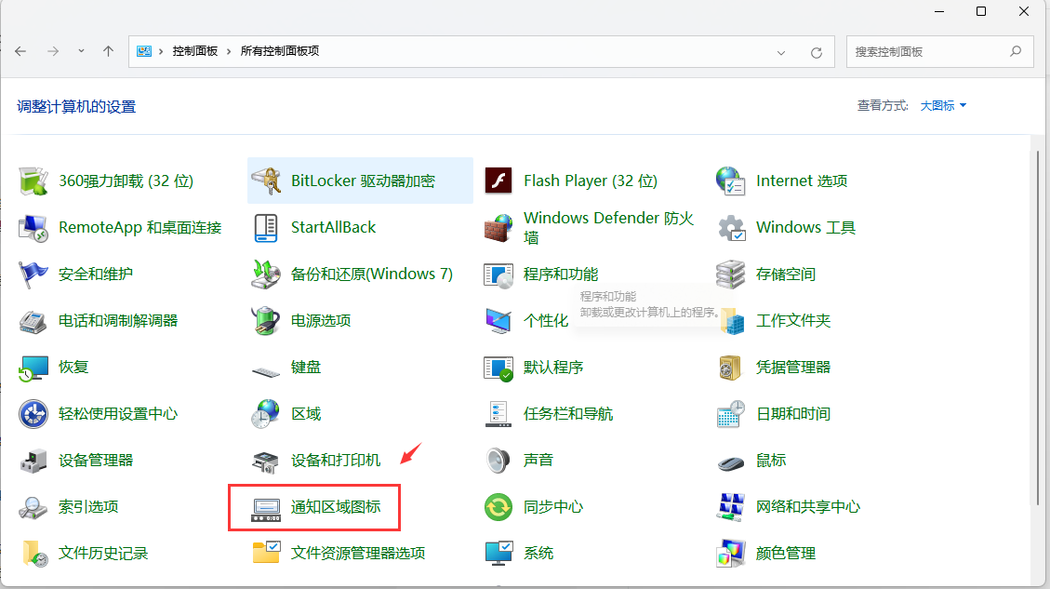Viewport: 1050px width, 589px height.
Task: Click the 电源选项 battery icon
Action: pos(267,320)
